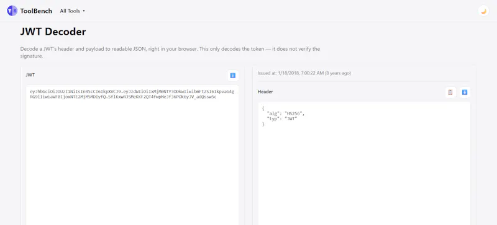Click the "JWT Decoder" page heading
The width and height of the screenshot is (497, 225).
pyautogui.click(x=53, y=32)
